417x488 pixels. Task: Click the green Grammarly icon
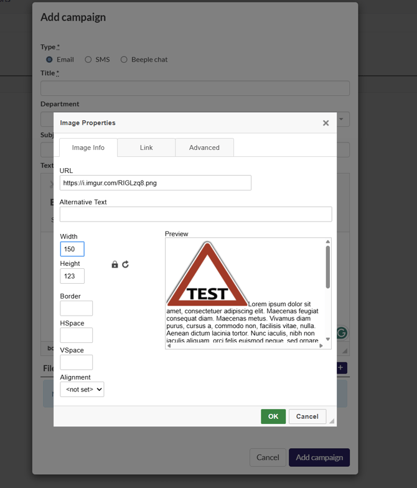(341, 333)
